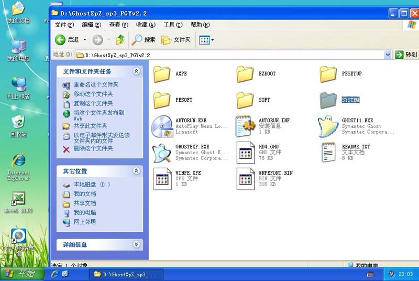Image resolution: width=419 pixels, height=281 pixels.
Task: Click the GhostXpZ taskbar window button
Action: tap(126, 274)
